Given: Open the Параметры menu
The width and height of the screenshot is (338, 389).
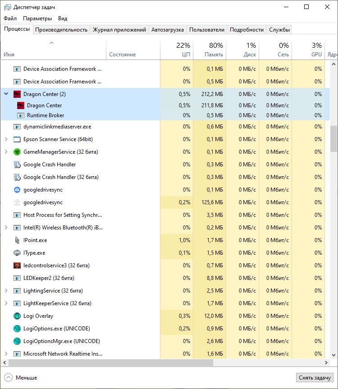Looking at the screenshot, I should [37, 18].
